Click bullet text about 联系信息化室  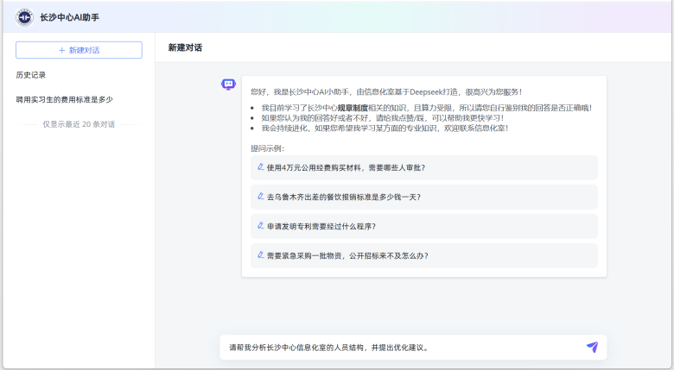tap(385, 128)
